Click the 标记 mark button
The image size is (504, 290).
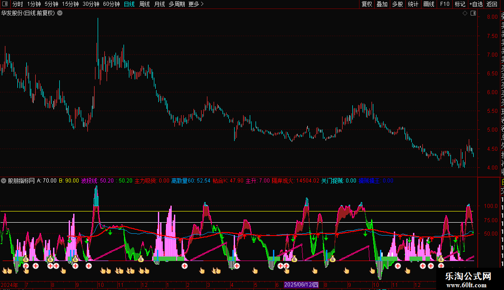460,4
